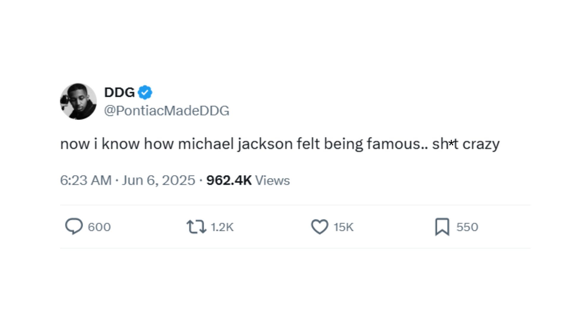Screen dimensions: 570x320
Task: Bookmark this tweet with the bookmark icon
Action: [442, 227]
